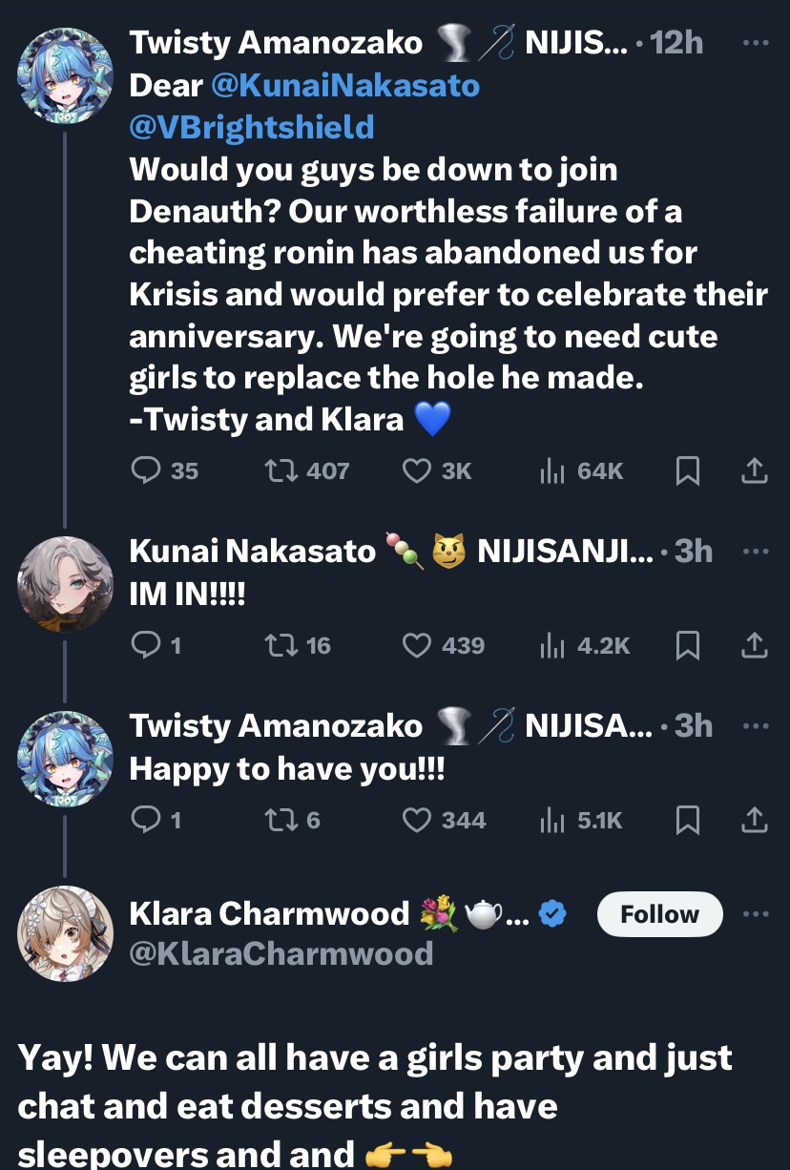This screenshot has width=790, height=1170.
Task: Bookmark Twisty's original Denauth tweet
Action: pos(687,470)
